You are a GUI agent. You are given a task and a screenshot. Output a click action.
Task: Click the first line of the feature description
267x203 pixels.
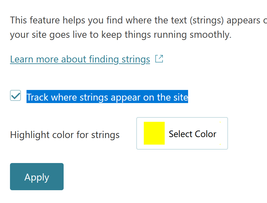click(x=138, y=20)
